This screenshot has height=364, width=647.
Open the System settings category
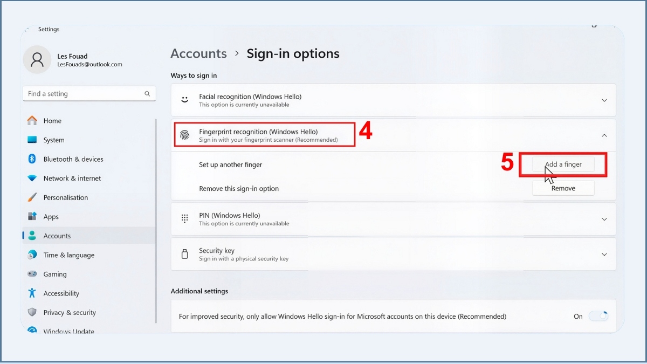point(54,140)
